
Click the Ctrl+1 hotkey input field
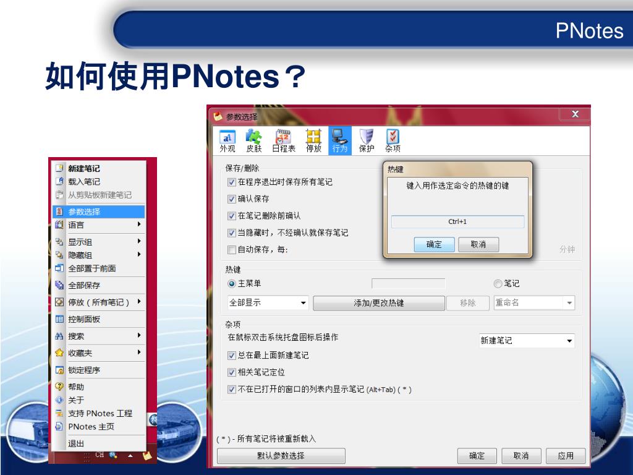click(x=457, y=221)
